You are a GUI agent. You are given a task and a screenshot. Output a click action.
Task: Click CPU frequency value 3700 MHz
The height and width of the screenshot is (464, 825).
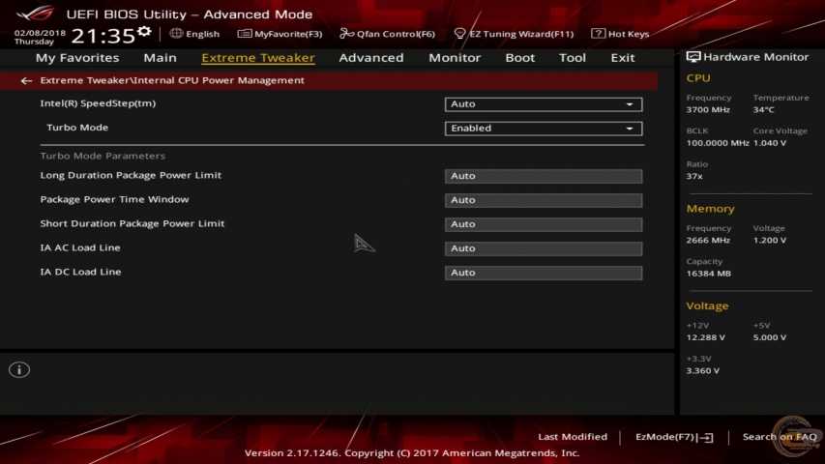(708, 110)
